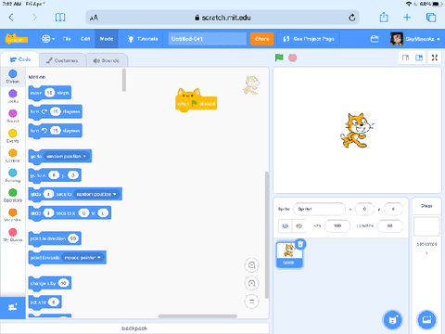Click the sprite y position field

pyautogui.click(x=393, y=209)
